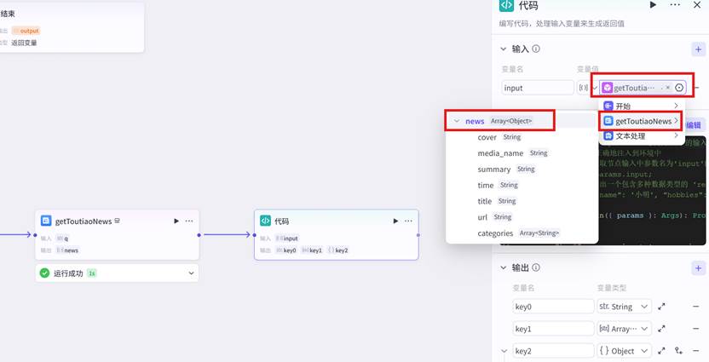Expand getToutiaoNews in variable menu
709x362 pixels.
pos(642,121)
